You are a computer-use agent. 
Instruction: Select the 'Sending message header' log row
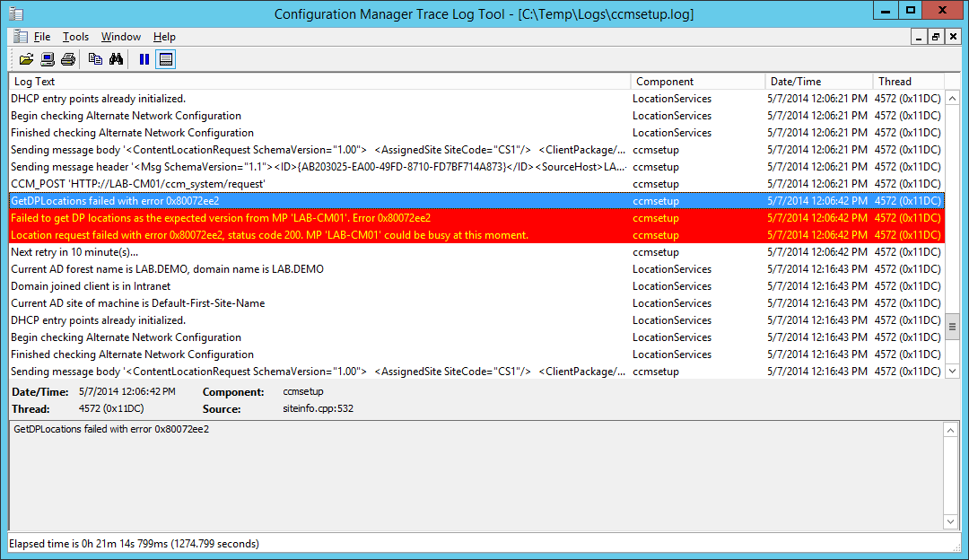tap(476, 167)
